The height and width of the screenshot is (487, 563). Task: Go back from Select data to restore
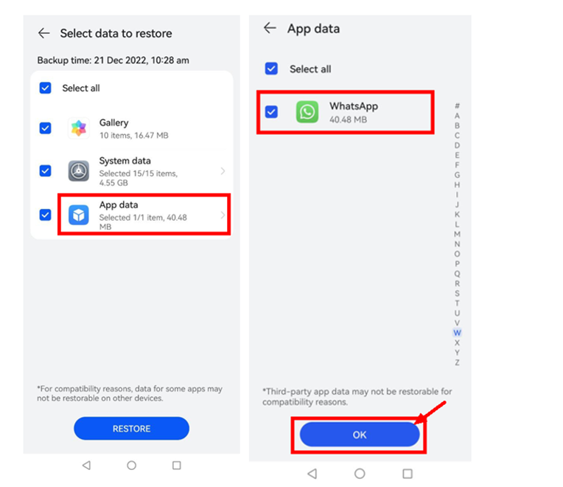point(43,33)
